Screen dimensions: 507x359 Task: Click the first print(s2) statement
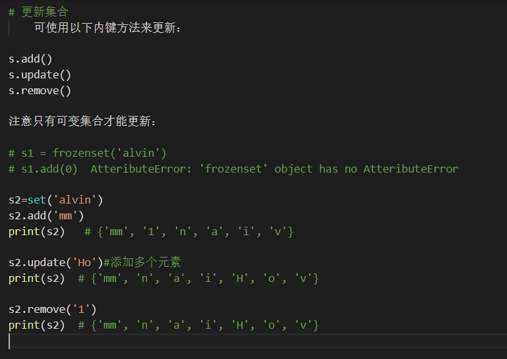36,232
